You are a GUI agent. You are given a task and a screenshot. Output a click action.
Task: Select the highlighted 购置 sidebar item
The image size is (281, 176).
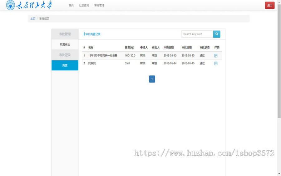click(65, 65)
